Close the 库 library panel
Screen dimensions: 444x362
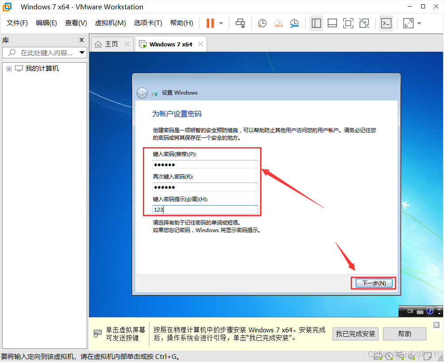click(81, 40)
